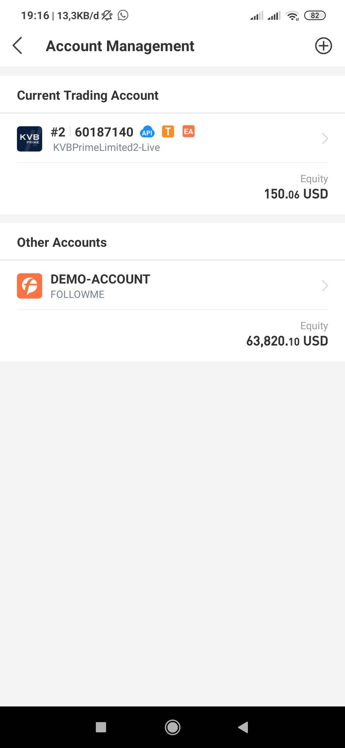Tap the EA badge icon
The image size is (345, 748).
coord(188,131)
